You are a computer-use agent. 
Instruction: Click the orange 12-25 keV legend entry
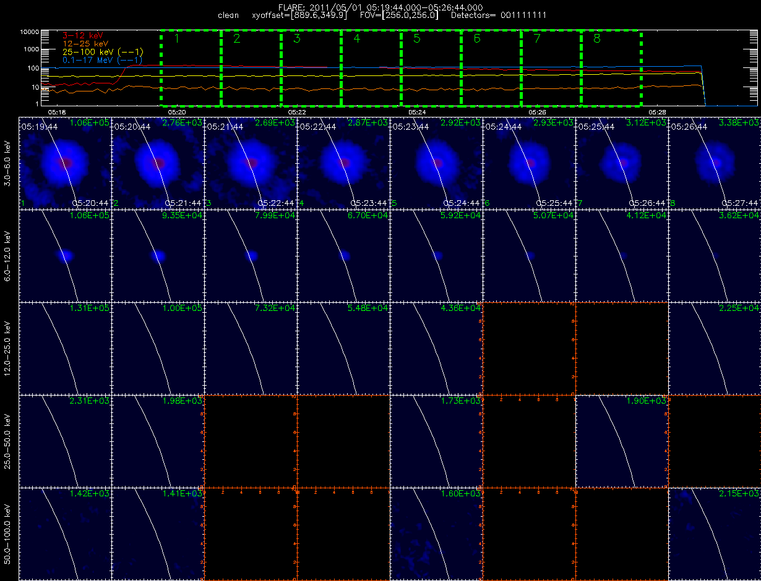pos(85,44)
